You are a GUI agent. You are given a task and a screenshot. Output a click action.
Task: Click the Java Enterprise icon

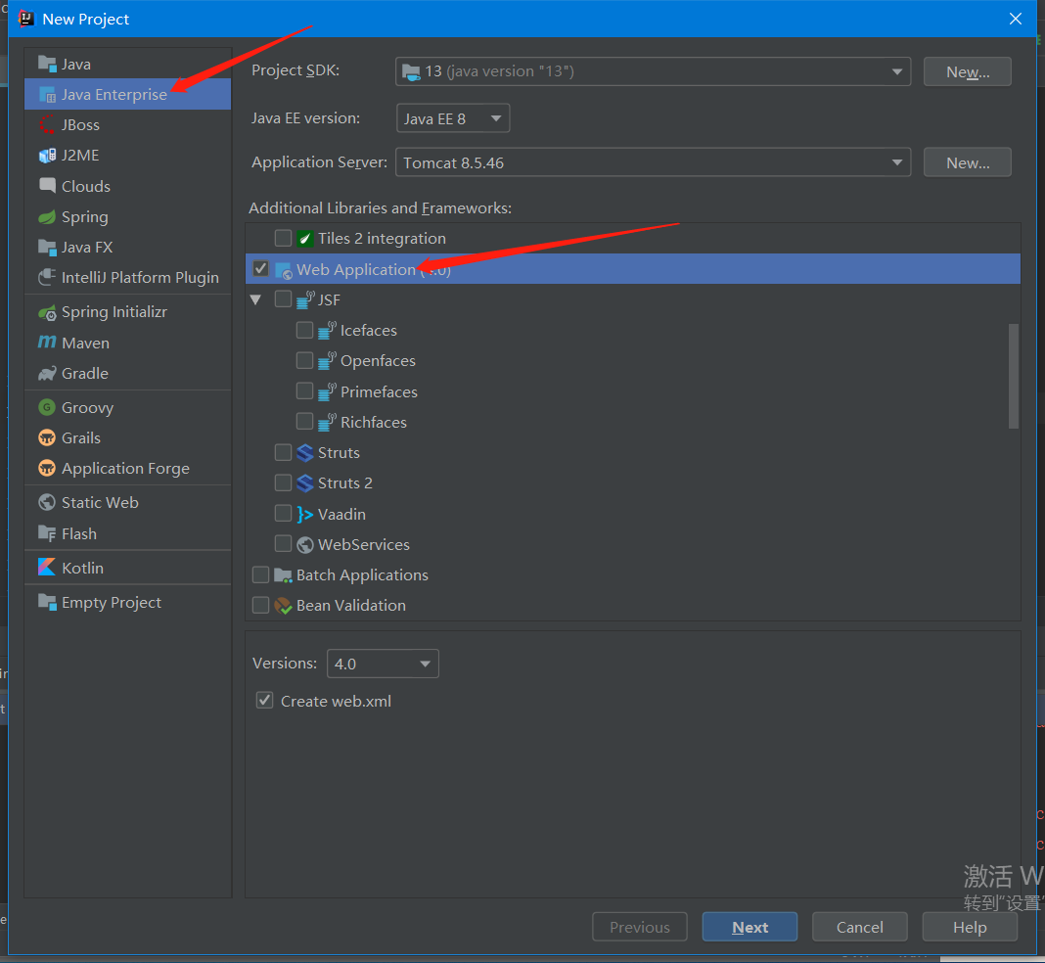[47, 95]
